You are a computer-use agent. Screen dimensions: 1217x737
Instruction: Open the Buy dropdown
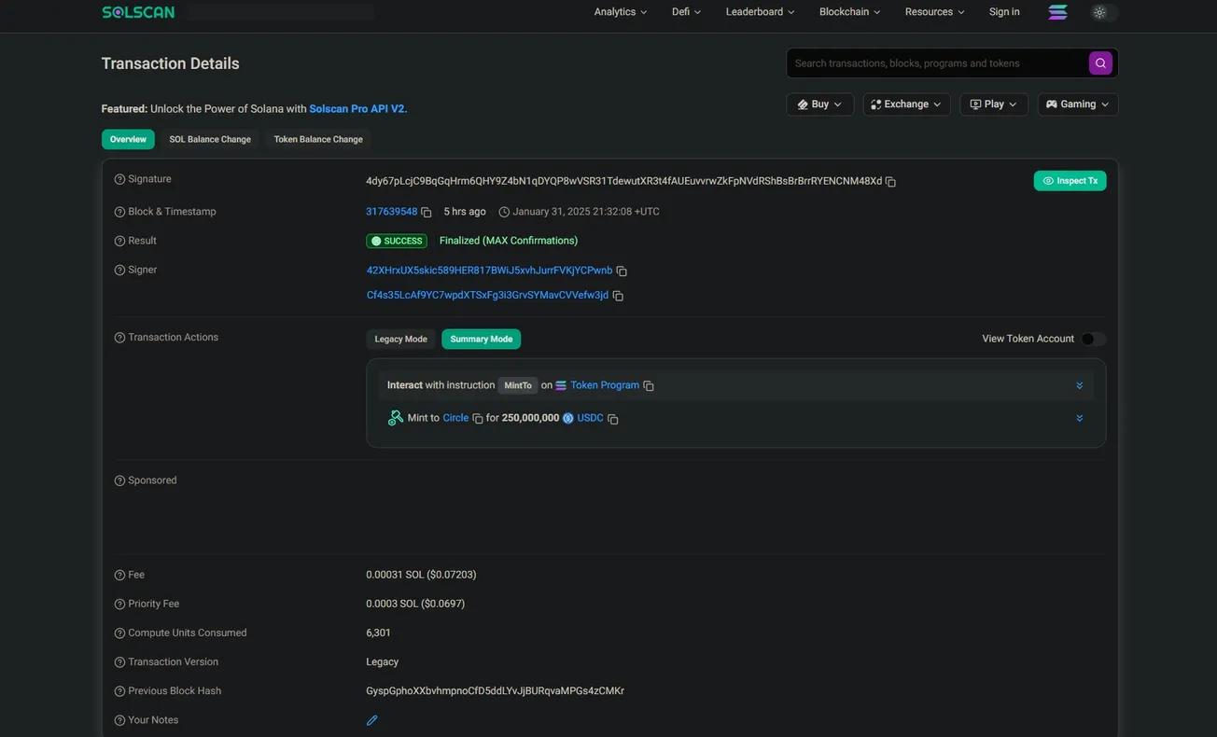tap(820, 104)
